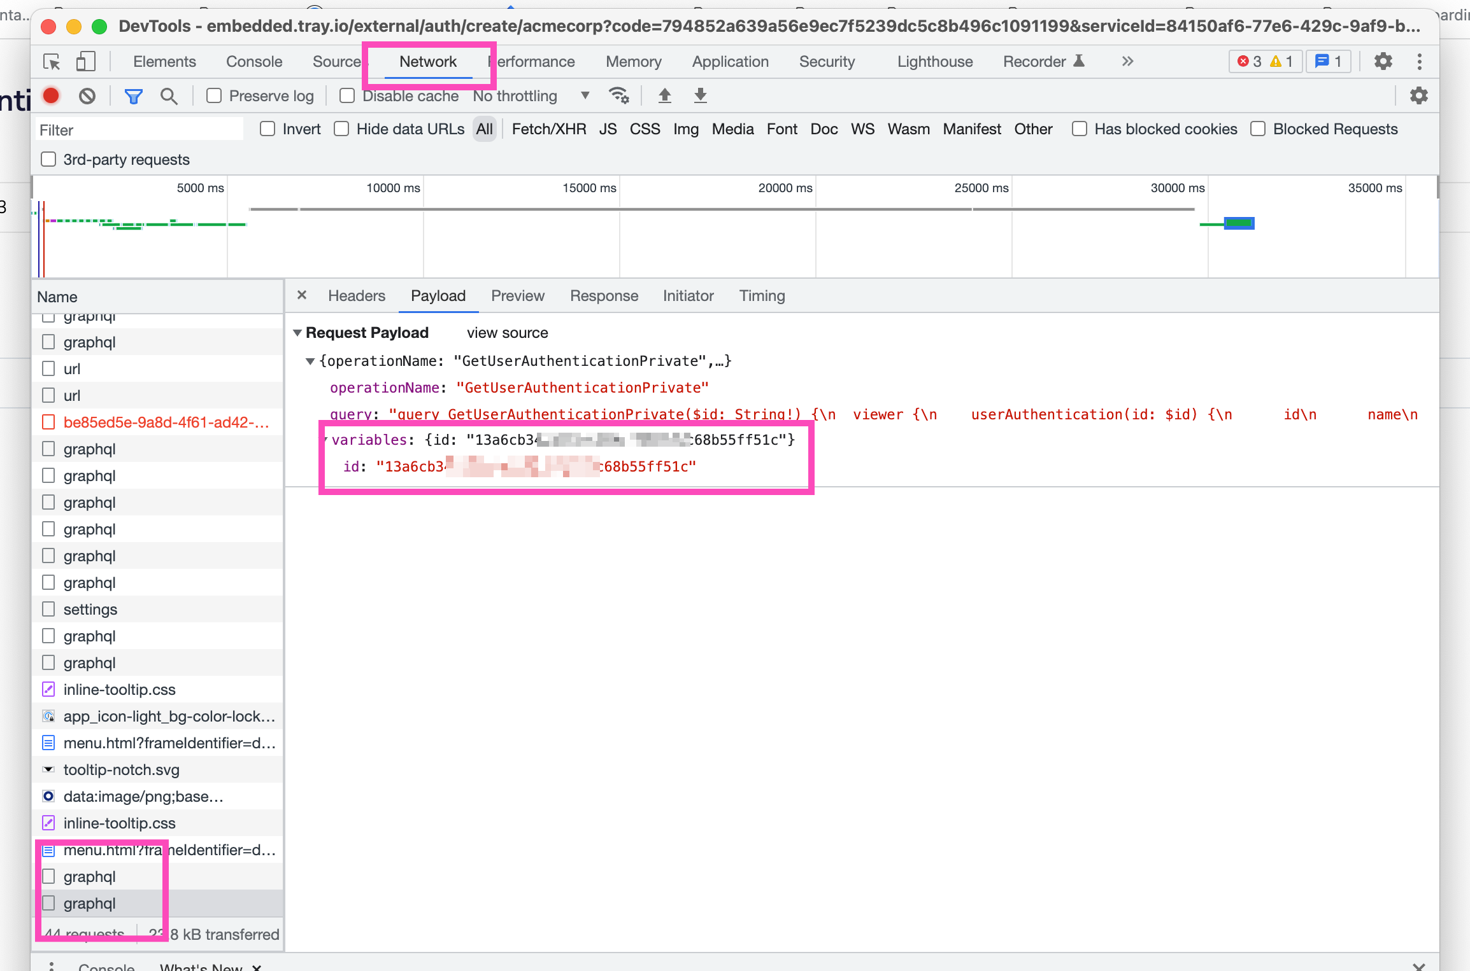The height and width of the screenshot is (971, 1470).
Task: Select the Fetch/XHR filter button
Action: [548, 129]
